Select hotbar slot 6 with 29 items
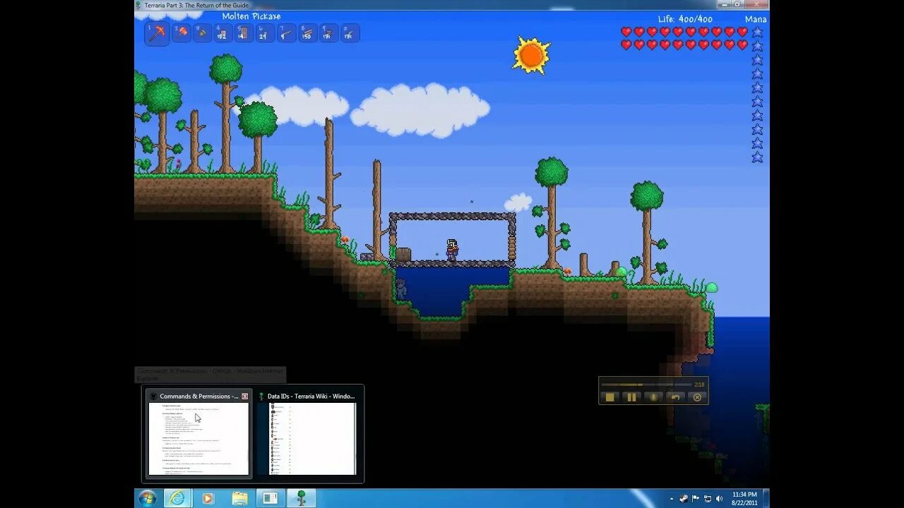The width and height of the screenshot is (904, 508). tap(266, 33)
